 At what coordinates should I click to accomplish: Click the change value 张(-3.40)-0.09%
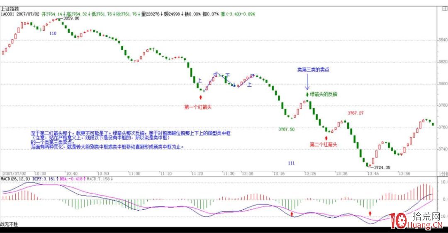coord(238,14)
